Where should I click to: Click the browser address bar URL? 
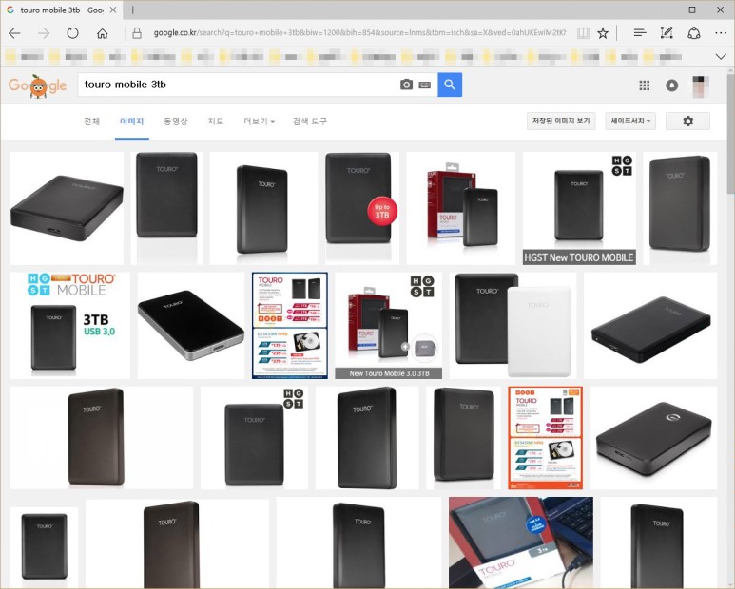click(359, 32)
